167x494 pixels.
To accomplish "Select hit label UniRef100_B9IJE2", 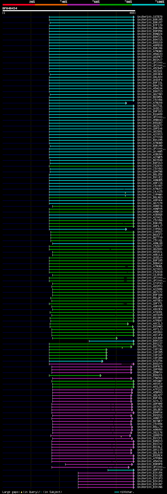I will click(x=150, y=177).
